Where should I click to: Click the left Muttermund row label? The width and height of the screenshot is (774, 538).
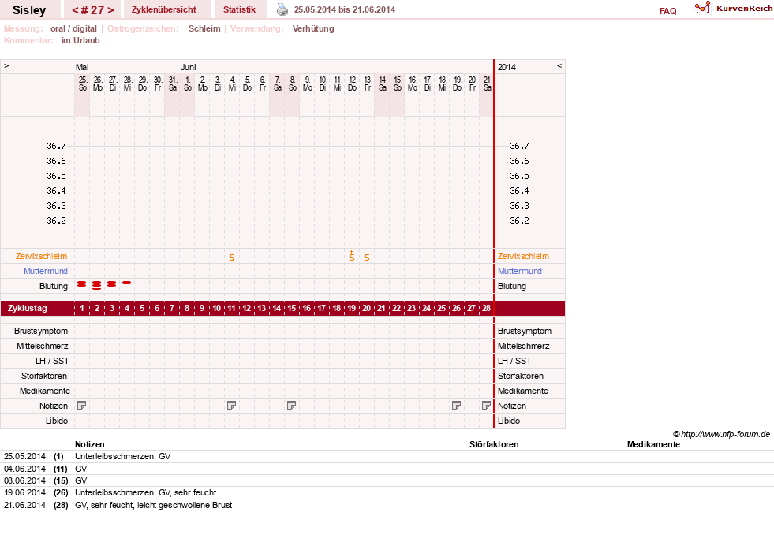(x=46, y=271)
